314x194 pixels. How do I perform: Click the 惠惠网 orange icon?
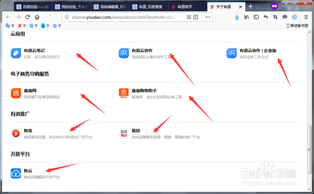16,93
